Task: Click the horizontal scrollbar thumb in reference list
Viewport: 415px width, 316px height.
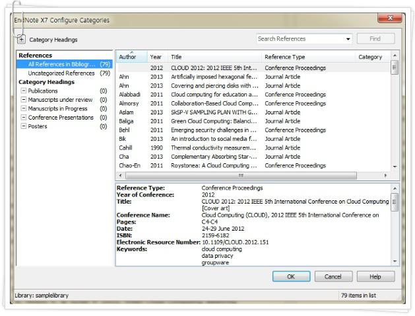Action: [x=241, y=175]
